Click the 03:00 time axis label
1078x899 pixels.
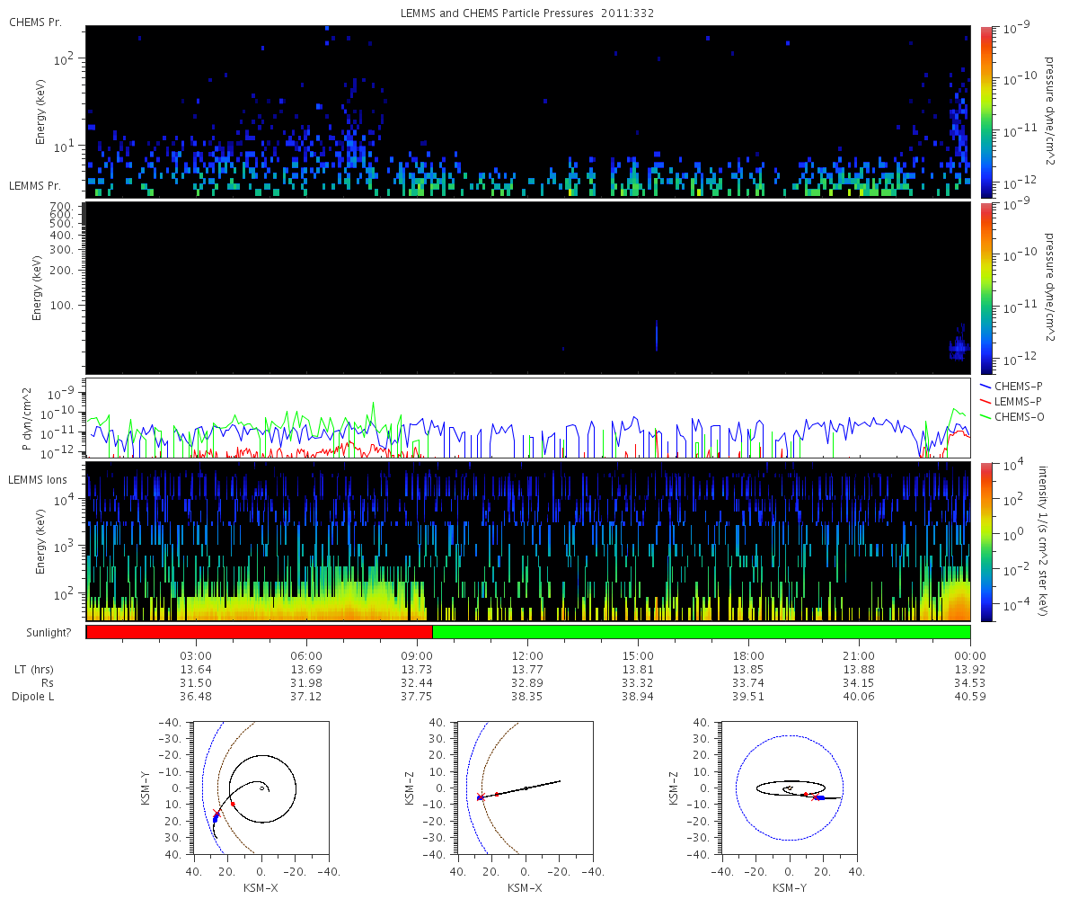tap(196, 655)
